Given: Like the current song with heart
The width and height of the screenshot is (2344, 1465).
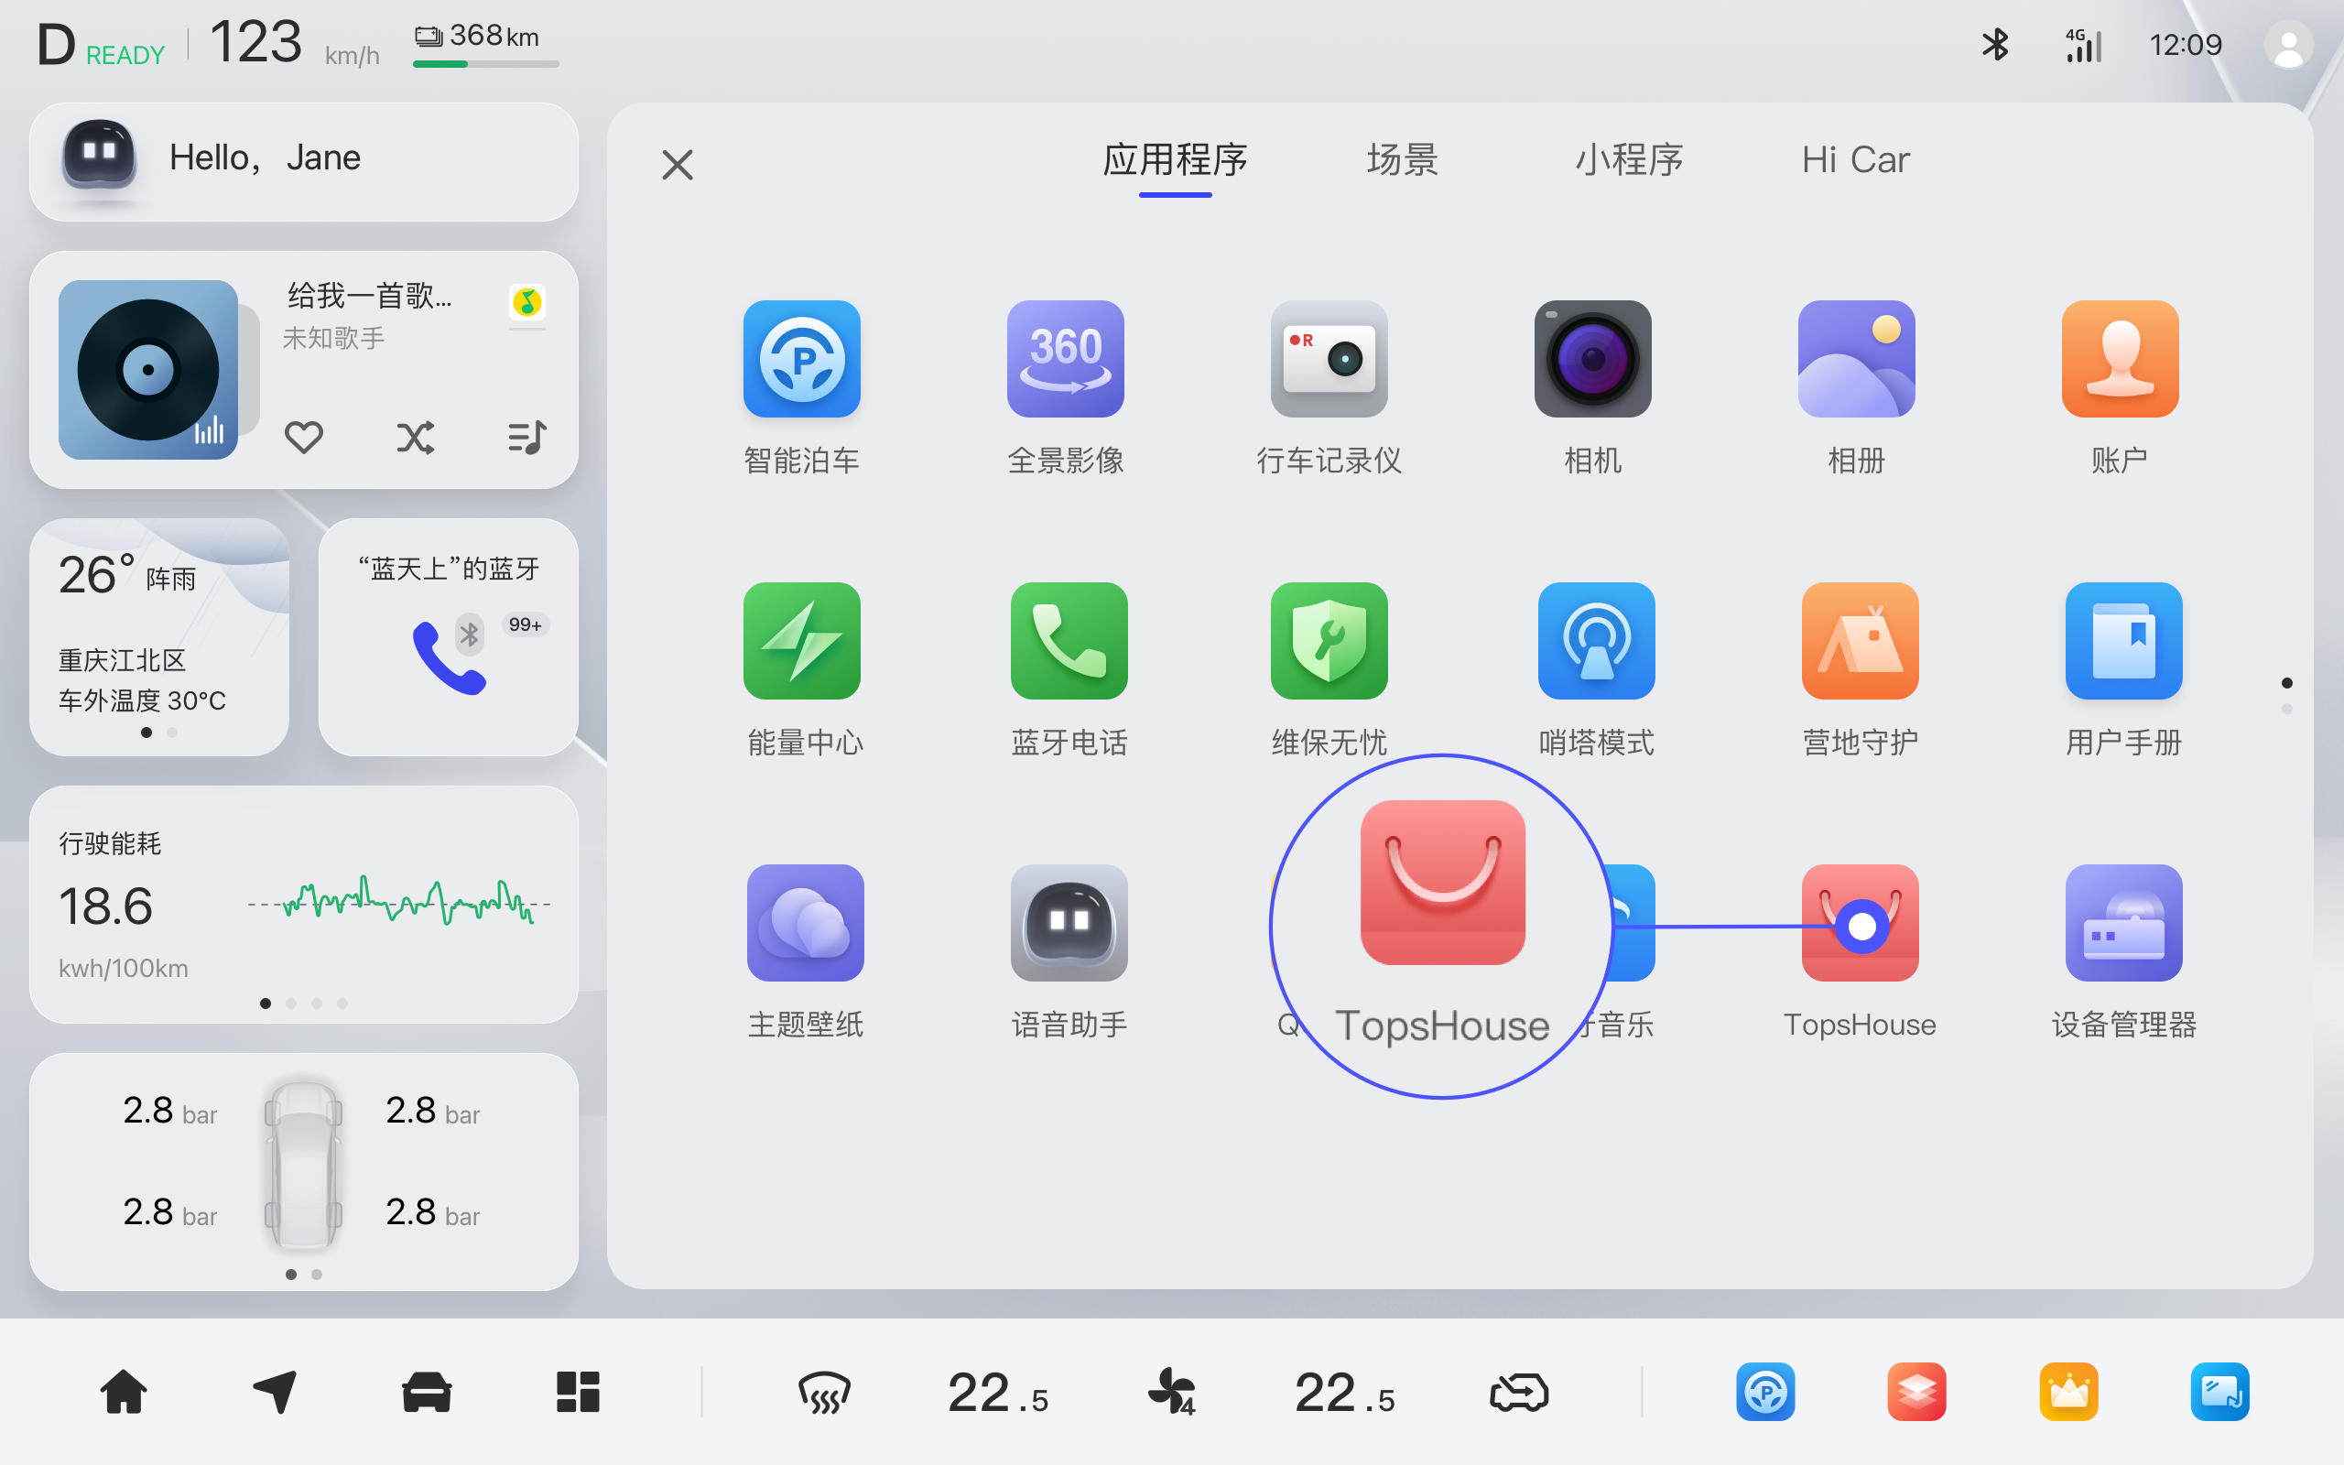Looking at the screenshot, I should 303,437.
